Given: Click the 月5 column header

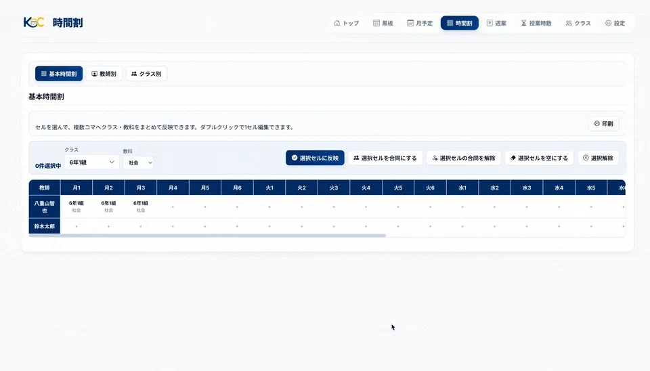Looking at the screenshot, I should (205, 188).
